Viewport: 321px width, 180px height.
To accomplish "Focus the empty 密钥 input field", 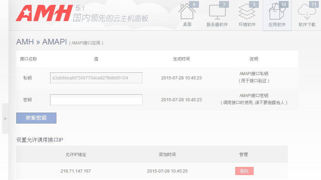I will click(96, 100).
